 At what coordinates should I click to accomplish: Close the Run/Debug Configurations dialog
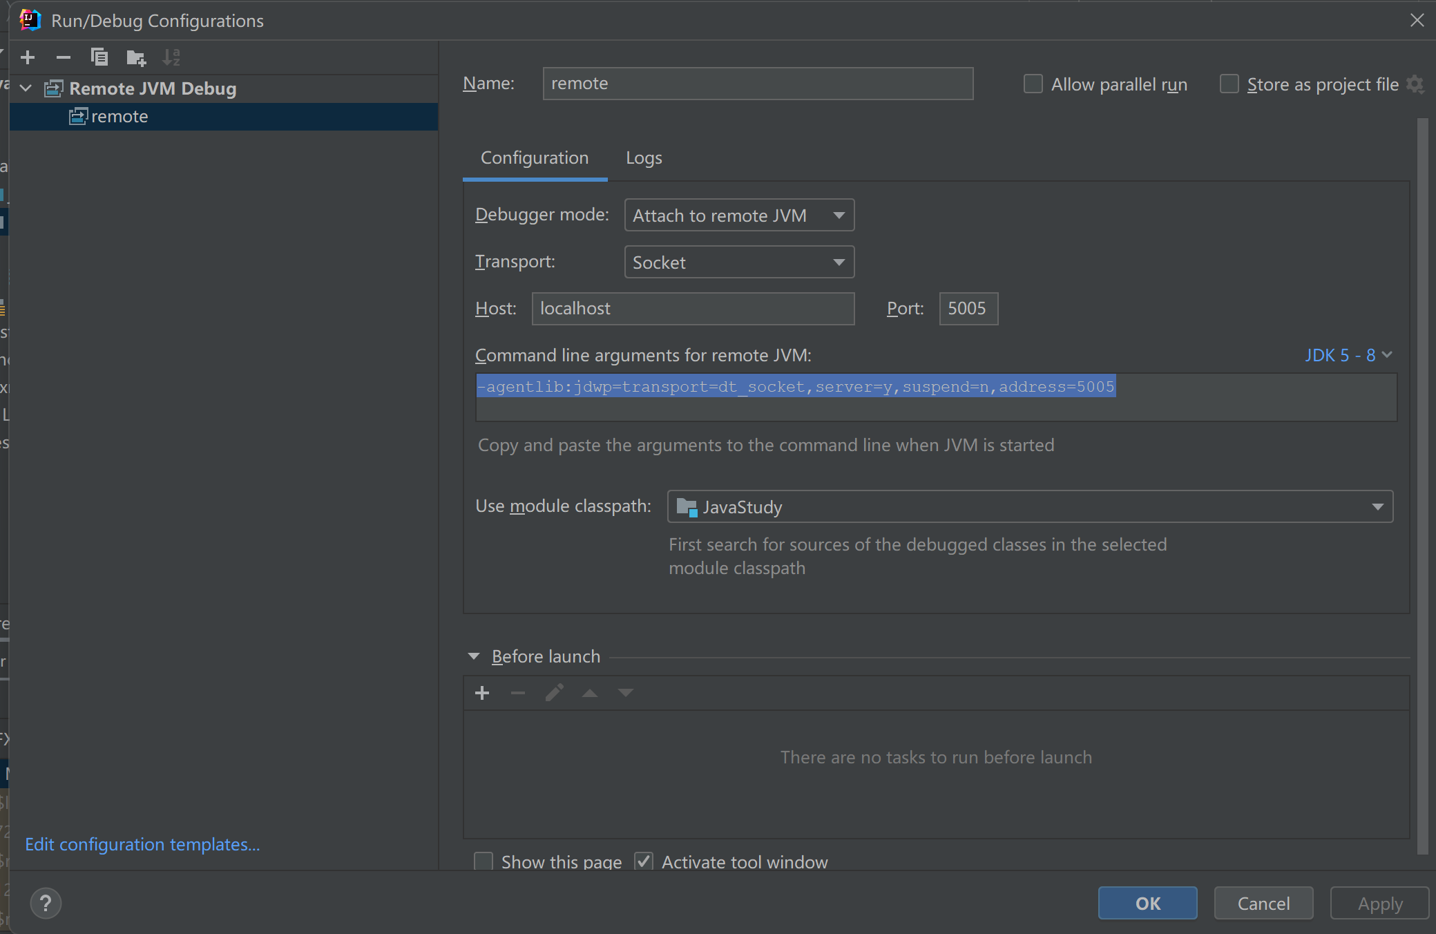[x=1417, y=20]
